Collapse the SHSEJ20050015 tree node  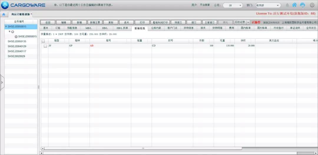click(6, 27)
